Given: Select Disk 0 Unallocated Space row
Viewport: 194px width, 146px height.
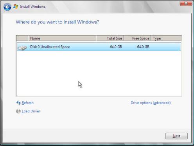Looking at the screenshot, I should point(99,46).
